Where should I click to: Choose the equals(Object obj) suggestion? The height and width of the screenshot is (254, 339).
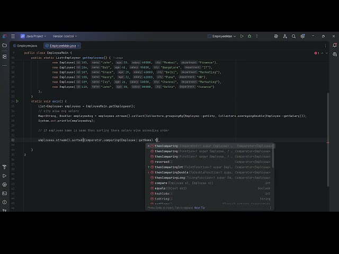pyautogui.click(x=210, y=188)
